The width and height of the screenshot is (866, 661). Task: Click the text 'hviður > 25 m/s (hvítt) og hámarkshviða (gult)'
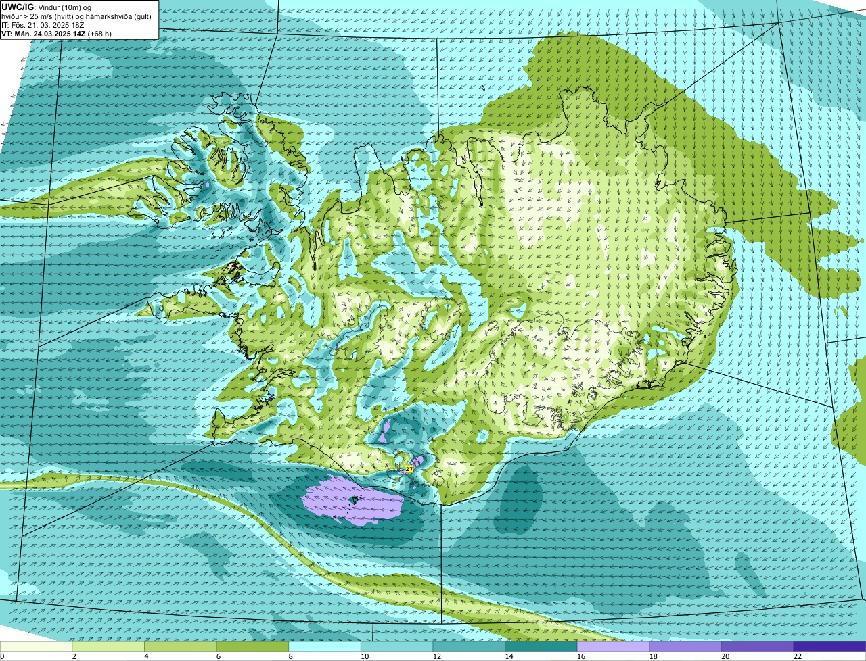click(x=76, y=16)
